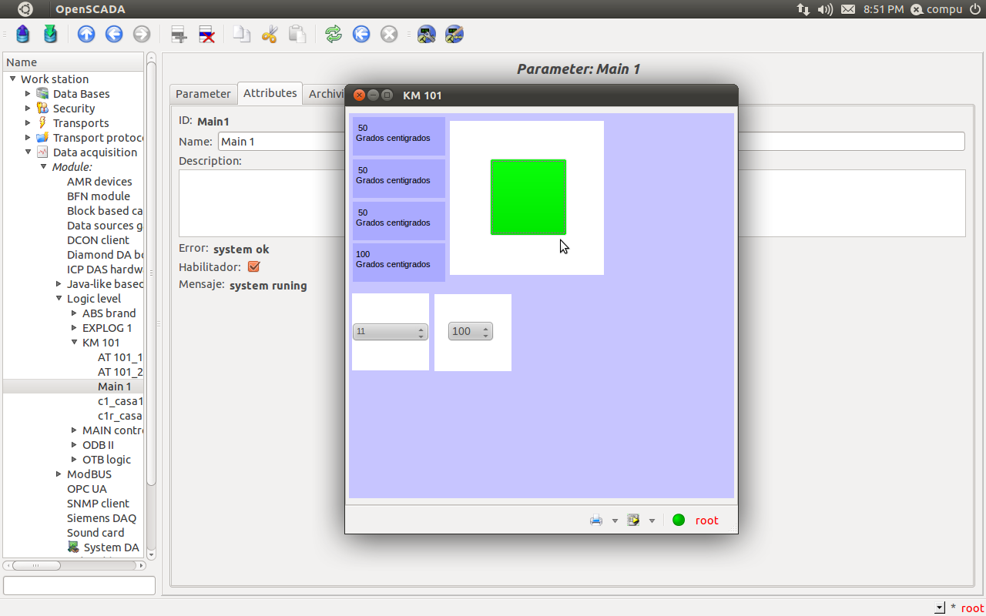
Task: Switch to the Parameter tab
Action: click(x=203, y=94)
